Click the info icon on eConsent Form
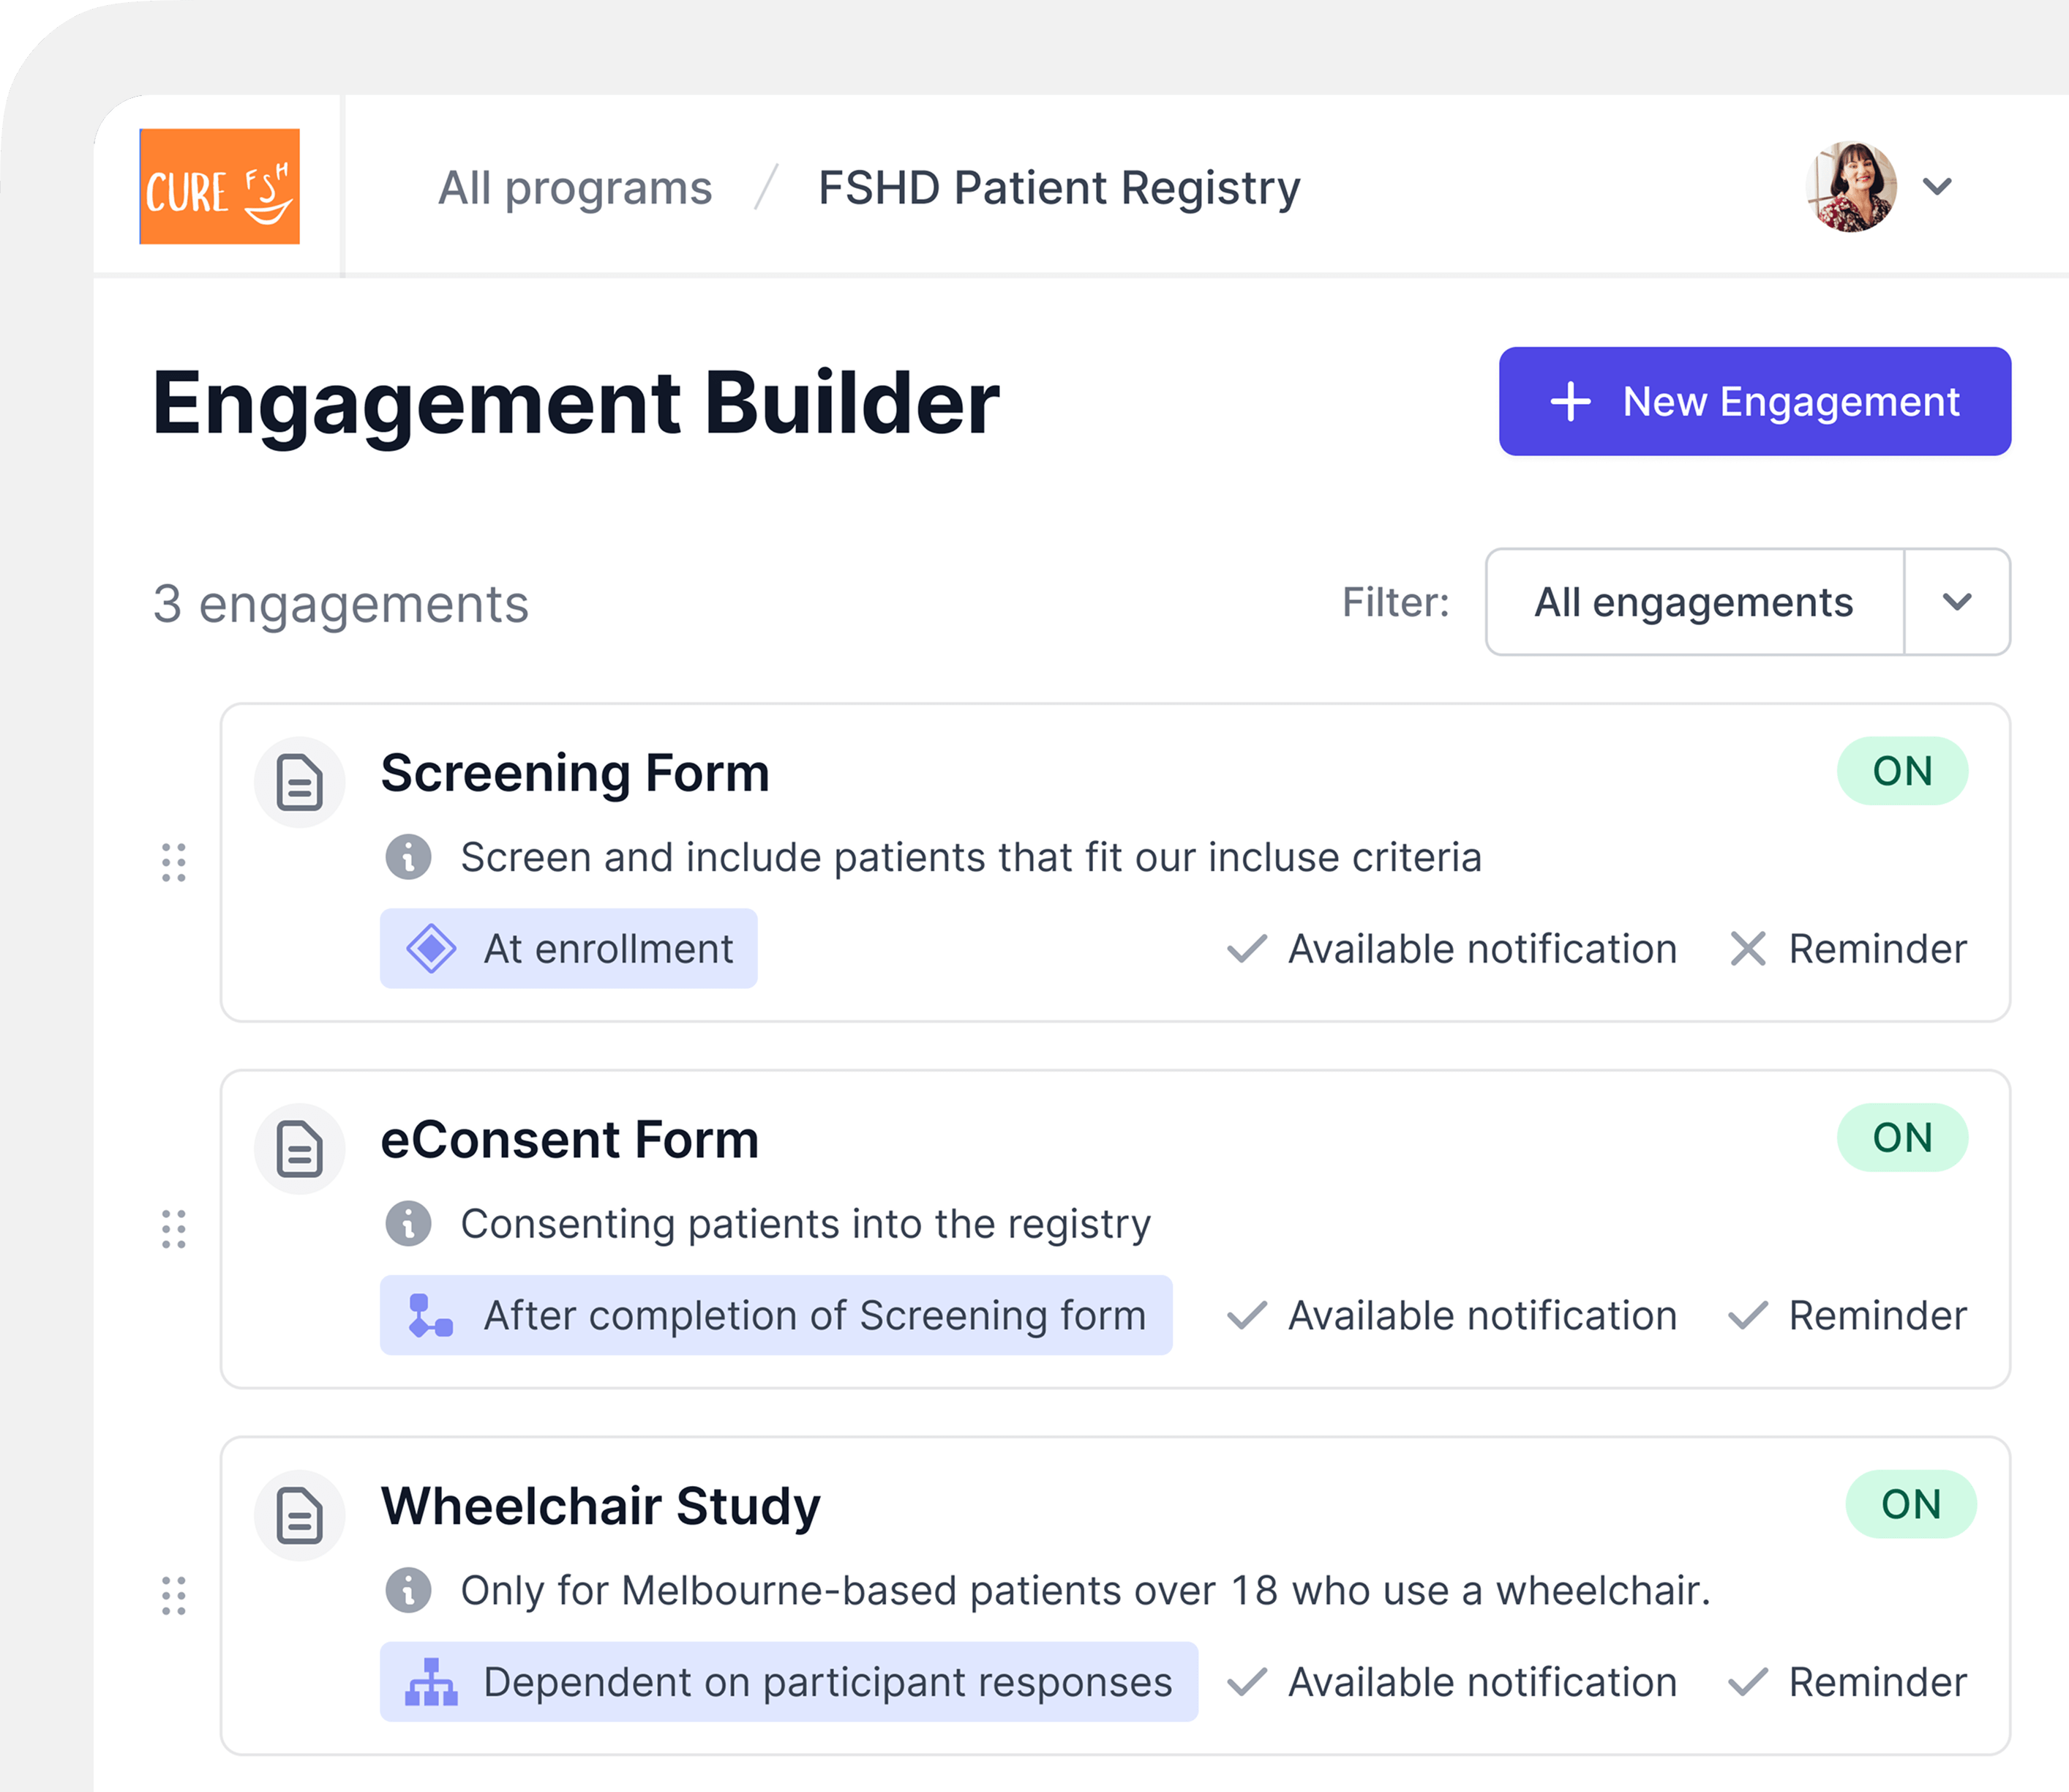Viewport: 2069px width, 1792px height. pyautogui.click(x=409, y=1222)
